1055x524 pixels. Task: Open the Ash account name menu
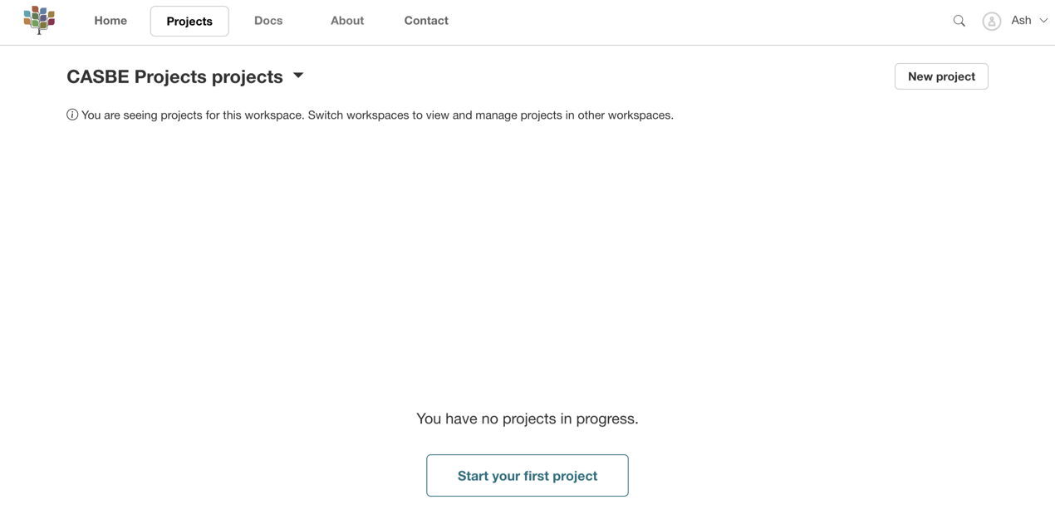click(1021, 21)
